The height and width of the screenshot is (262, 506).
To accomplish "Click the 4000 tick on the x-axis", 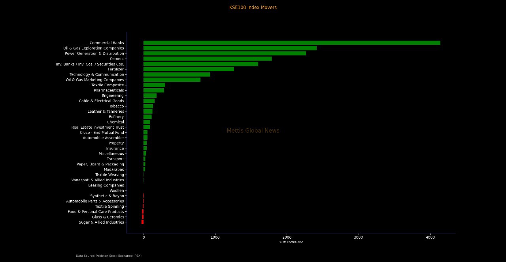I will (x=430, y=237).
